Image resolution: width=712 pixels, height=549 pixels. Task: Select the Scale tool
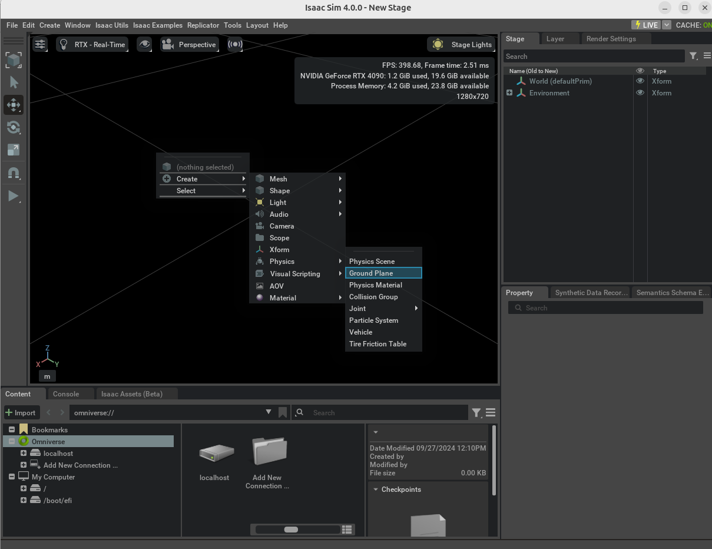click(x=13, y=150)
